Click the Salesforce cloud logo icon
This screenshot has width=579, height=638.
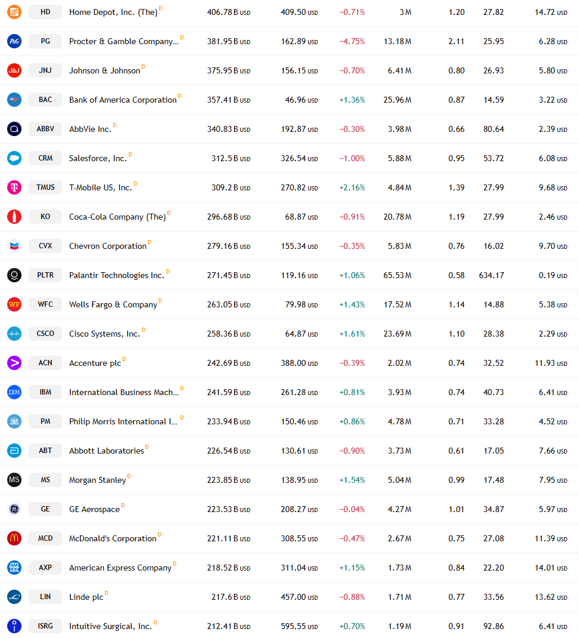pyautogui.click(x=14, y=158)
